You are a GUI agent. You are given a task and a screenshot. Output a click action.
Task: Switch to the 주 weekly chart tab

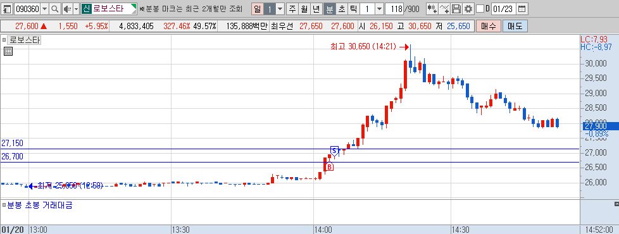tap(292, 8)
